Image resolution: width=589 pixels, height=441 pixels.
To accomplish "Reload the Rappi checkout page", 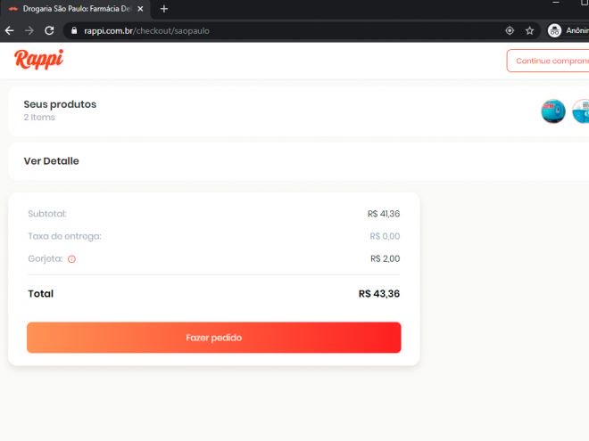I will click(x=49, y=31).
